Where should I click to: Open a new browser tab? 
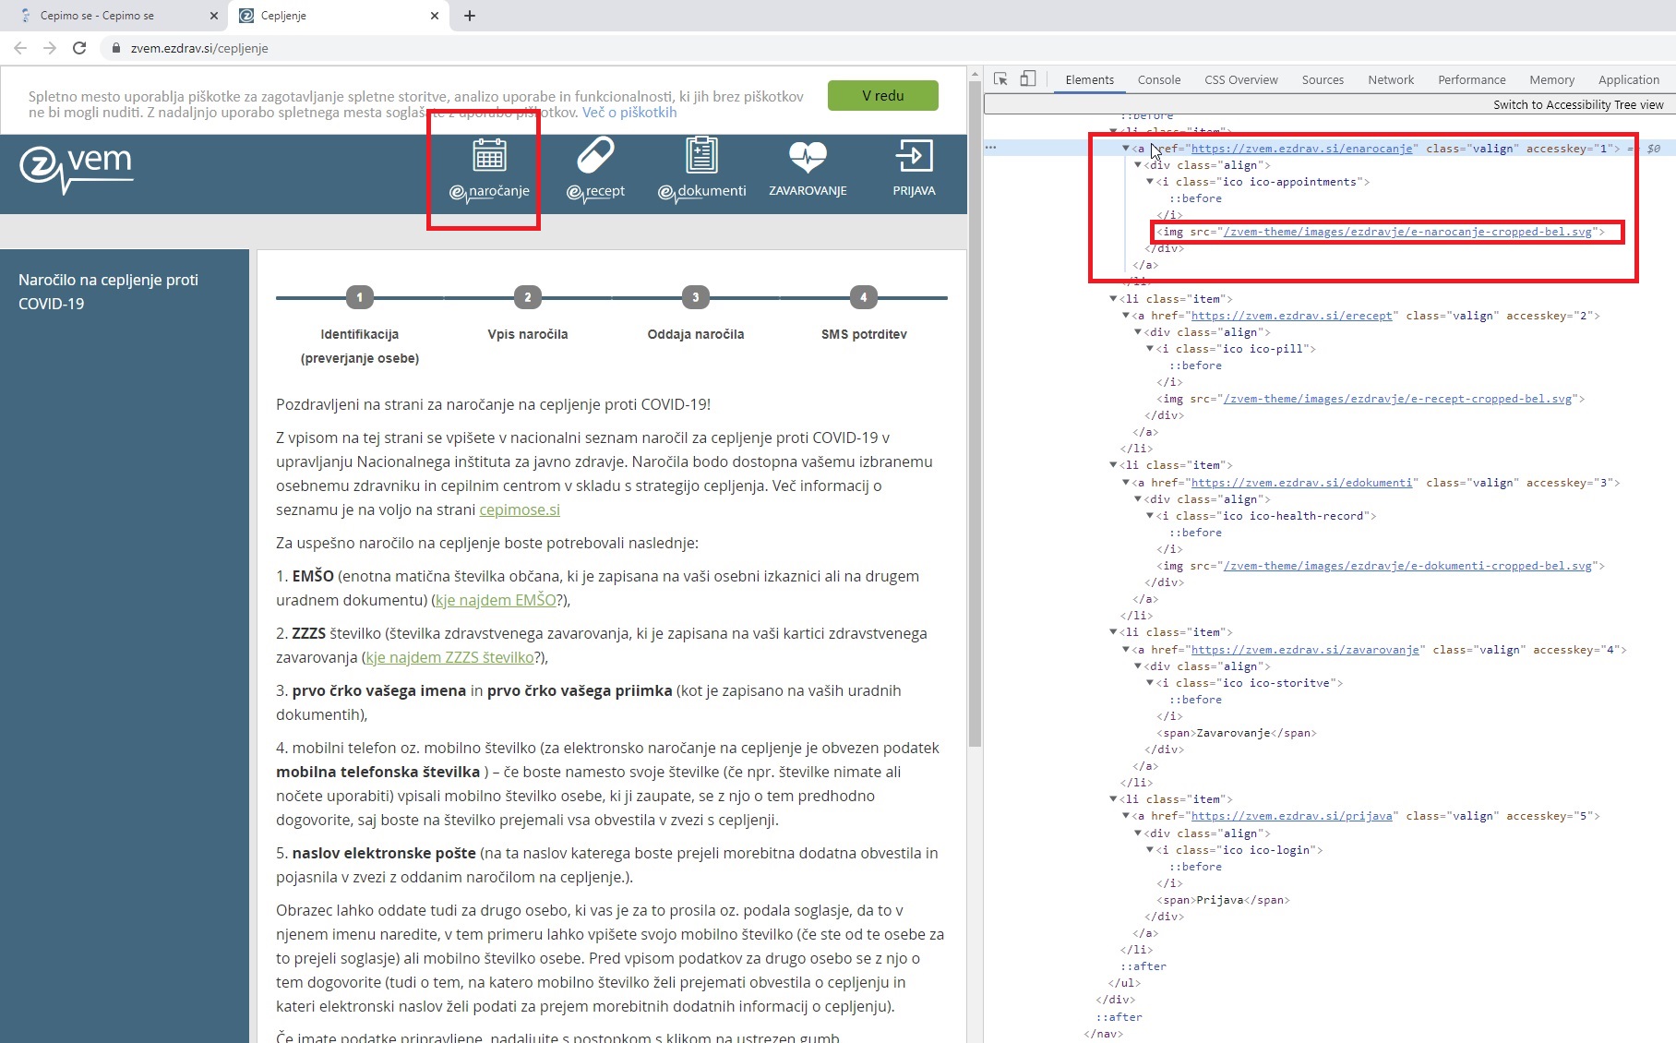pyautogui.click(x=469, y=16)
